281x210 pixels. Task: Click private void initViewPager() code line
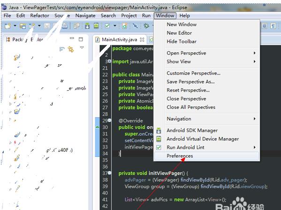click(x=153, y=173)
